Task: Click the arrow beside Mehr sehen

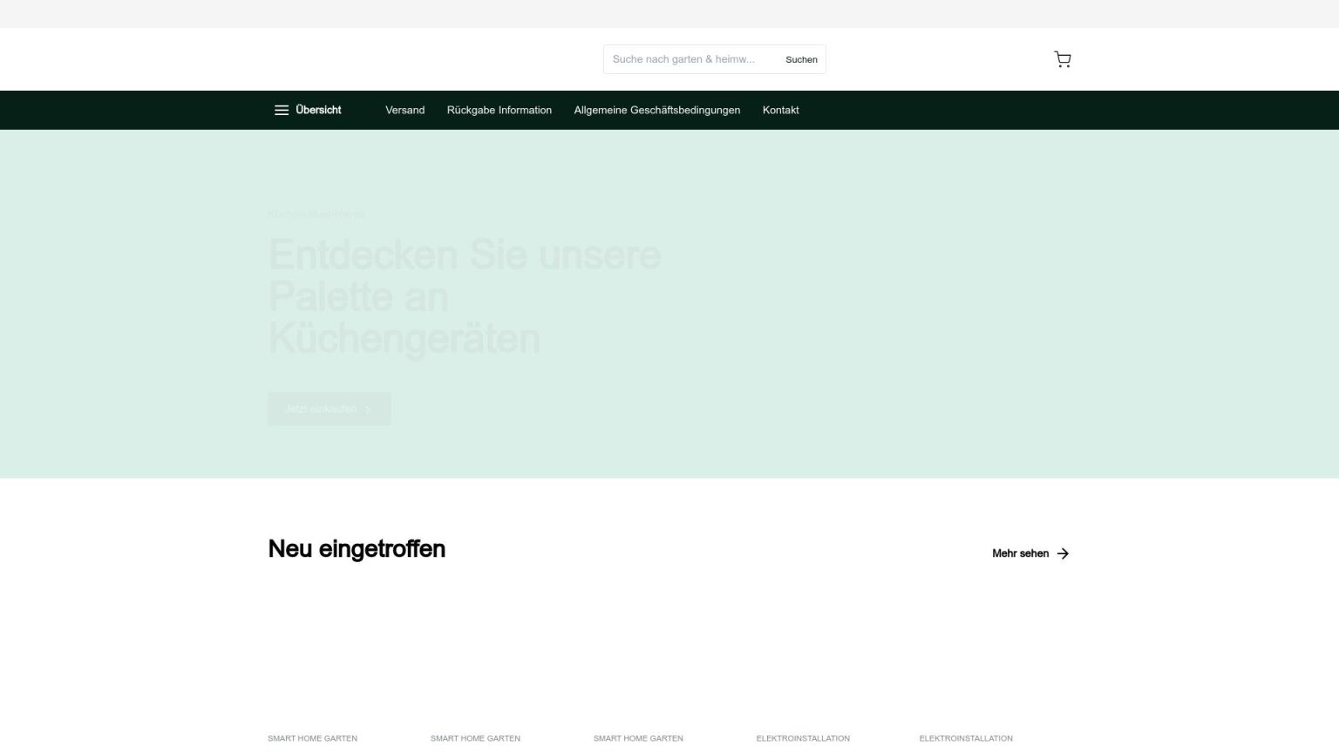Action: pyautogui.click(x=1063, y=553)
